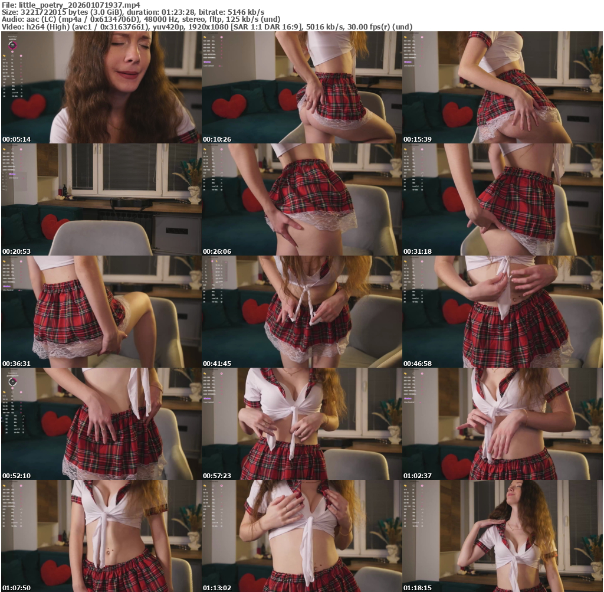Click the thumbnail marked 00:15:39
Image resolution: width=604 pixels, height=592 pixels.
click(502, 87)
